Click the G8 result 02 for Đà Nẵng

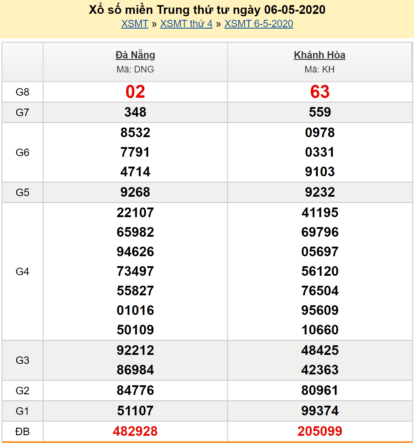point(135,92)
